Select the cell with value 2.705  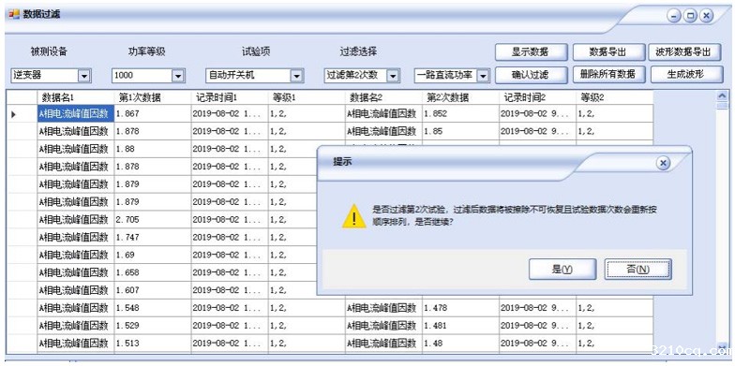152,219
